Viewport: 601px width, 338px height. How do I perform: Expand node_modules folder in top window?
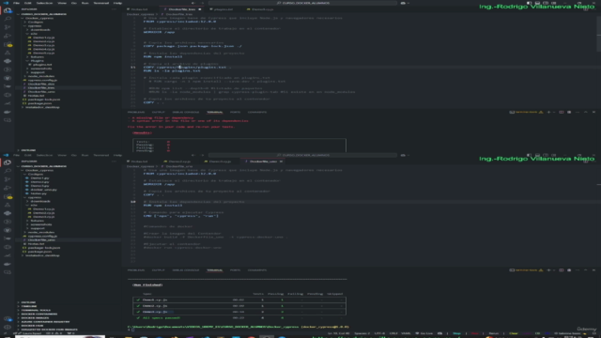[x=41, y=76]
